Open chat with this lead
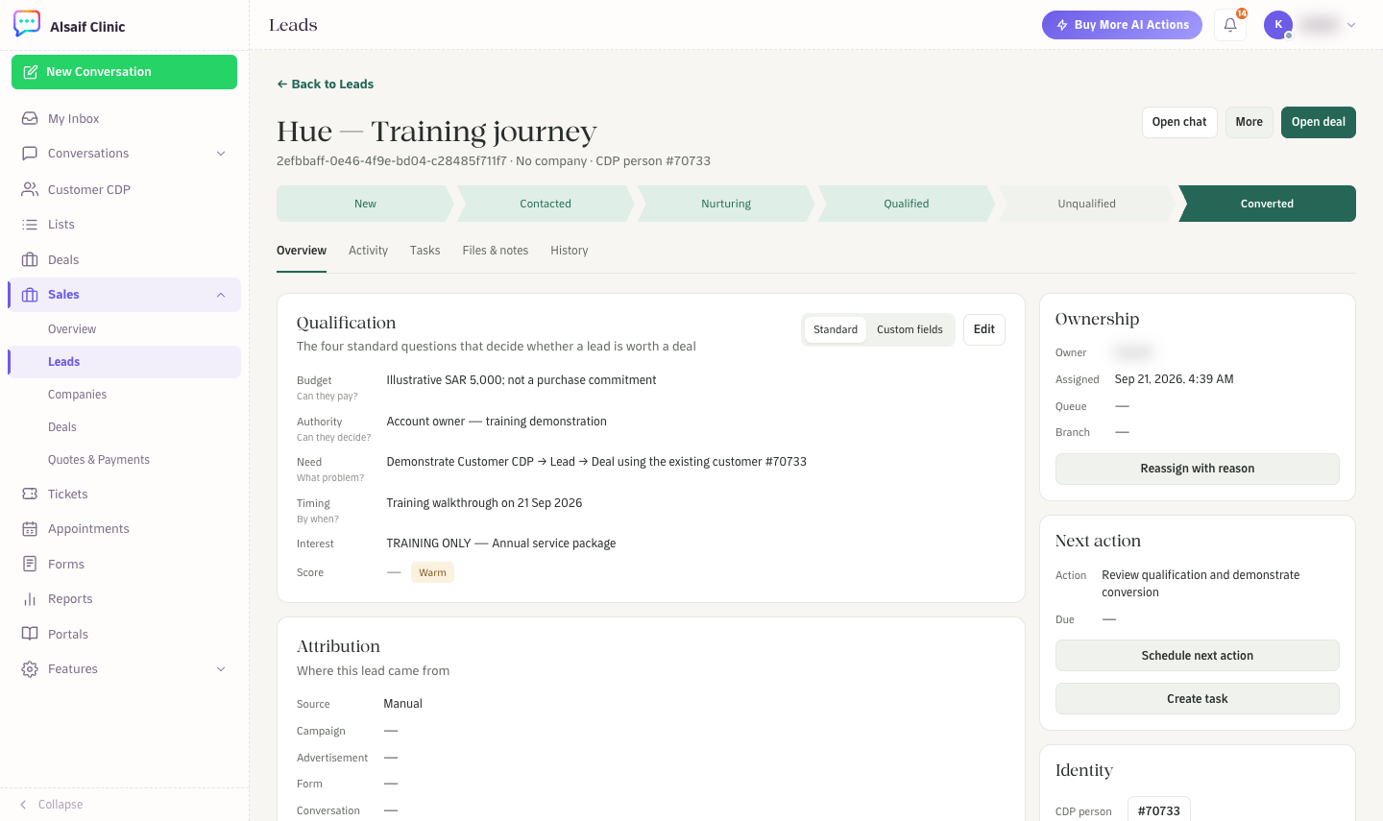Image resolution: width=1383 pixels, height=821 pixels. [1179, 122]
